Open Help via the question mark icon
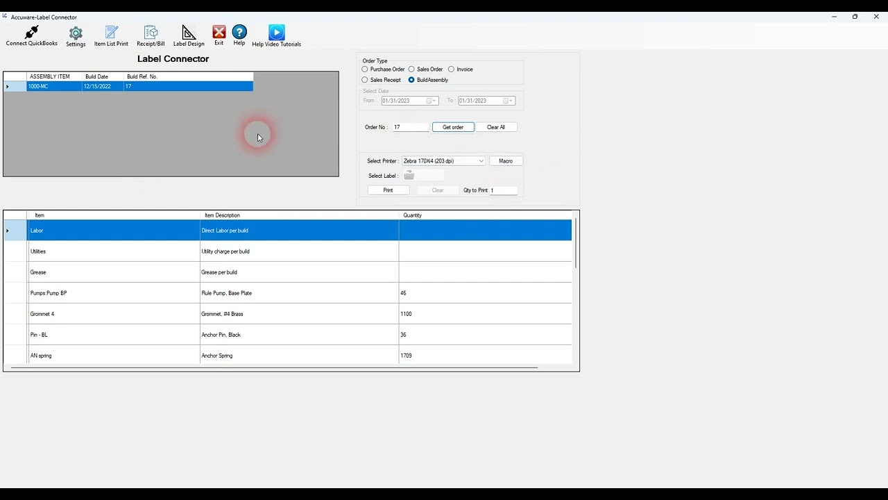 pyautogui.click(x=239, y=35)
